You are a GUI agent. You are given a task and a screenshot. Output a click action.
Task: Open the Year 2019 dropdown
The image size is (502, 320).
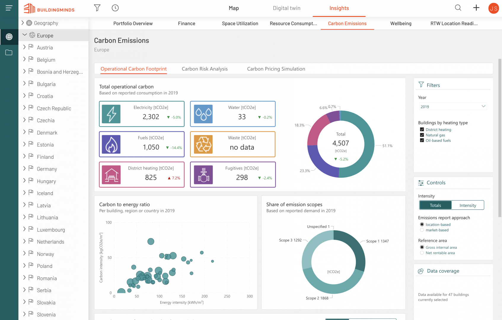point(453,106)
